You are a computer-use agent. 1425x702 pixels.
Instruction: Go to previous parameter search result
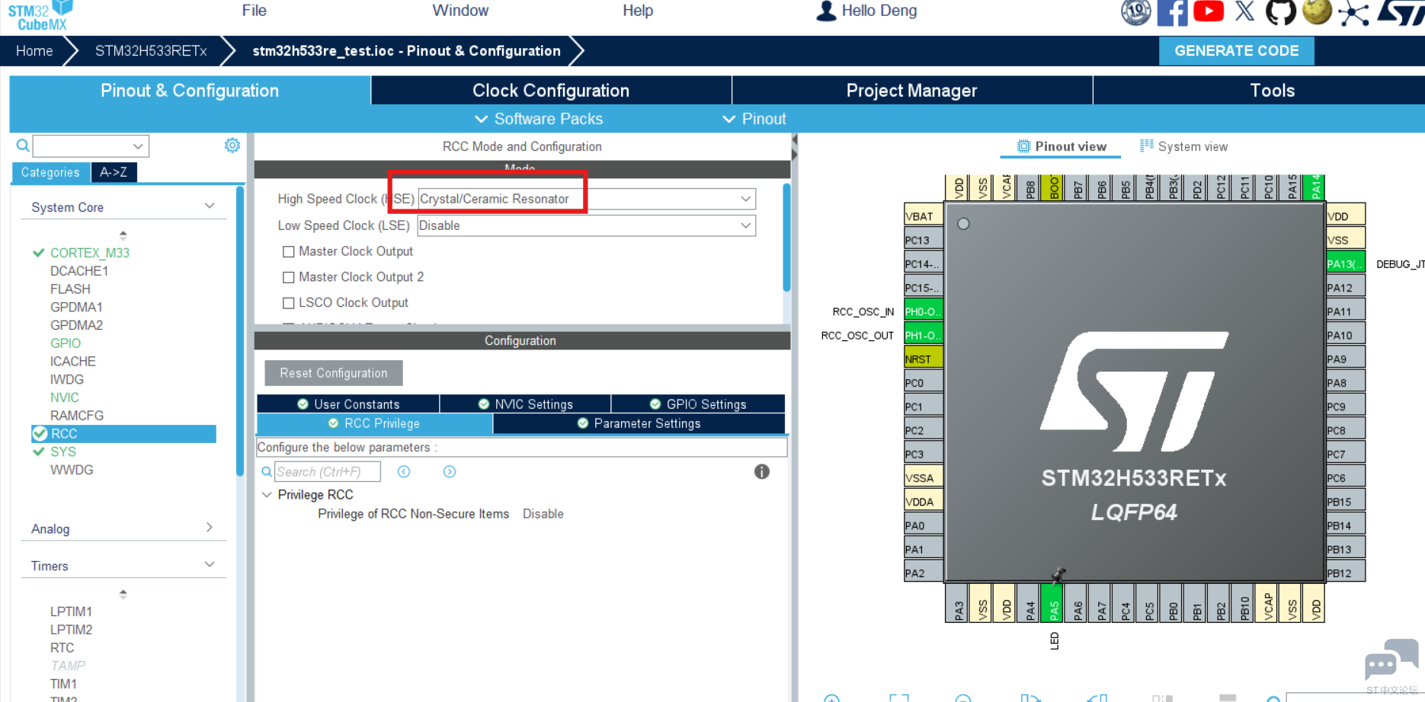(x=404, y=472)
